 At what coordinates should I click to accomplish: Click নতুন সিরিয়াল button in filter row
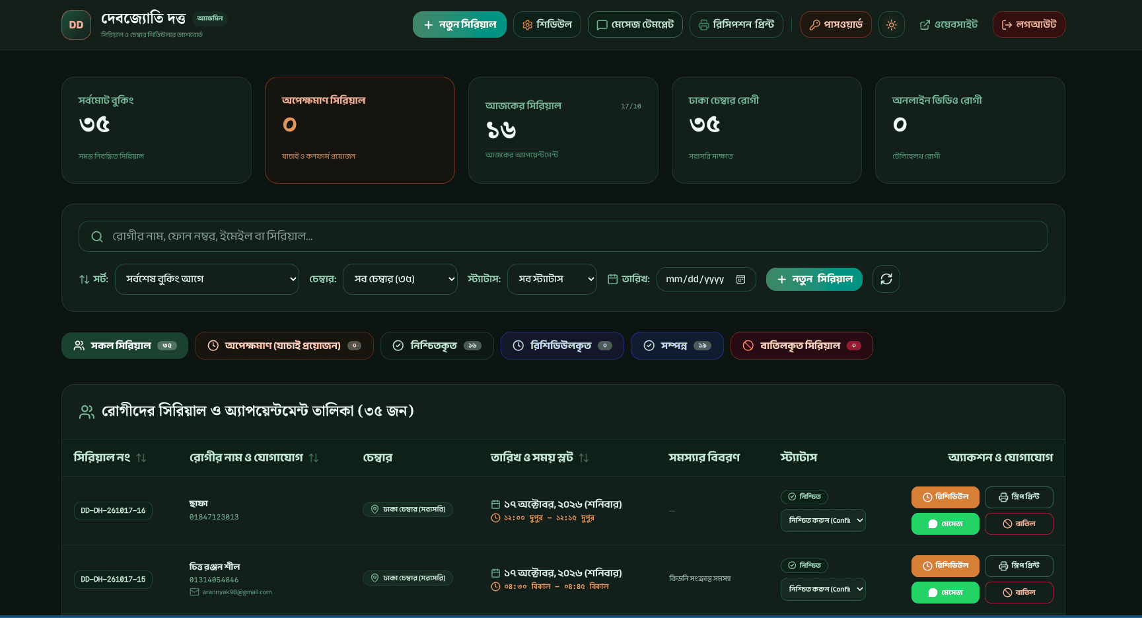814,279
